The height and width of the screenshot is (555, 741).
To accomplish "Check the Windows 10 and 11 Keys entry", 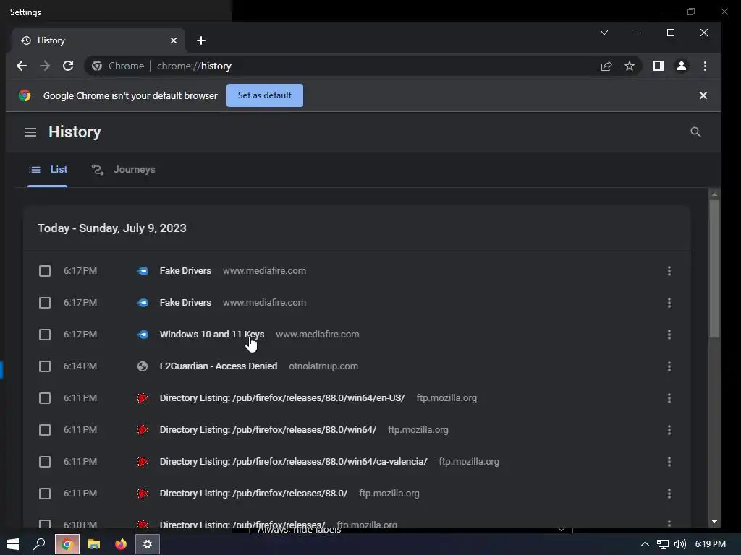I will click(45, 335).
